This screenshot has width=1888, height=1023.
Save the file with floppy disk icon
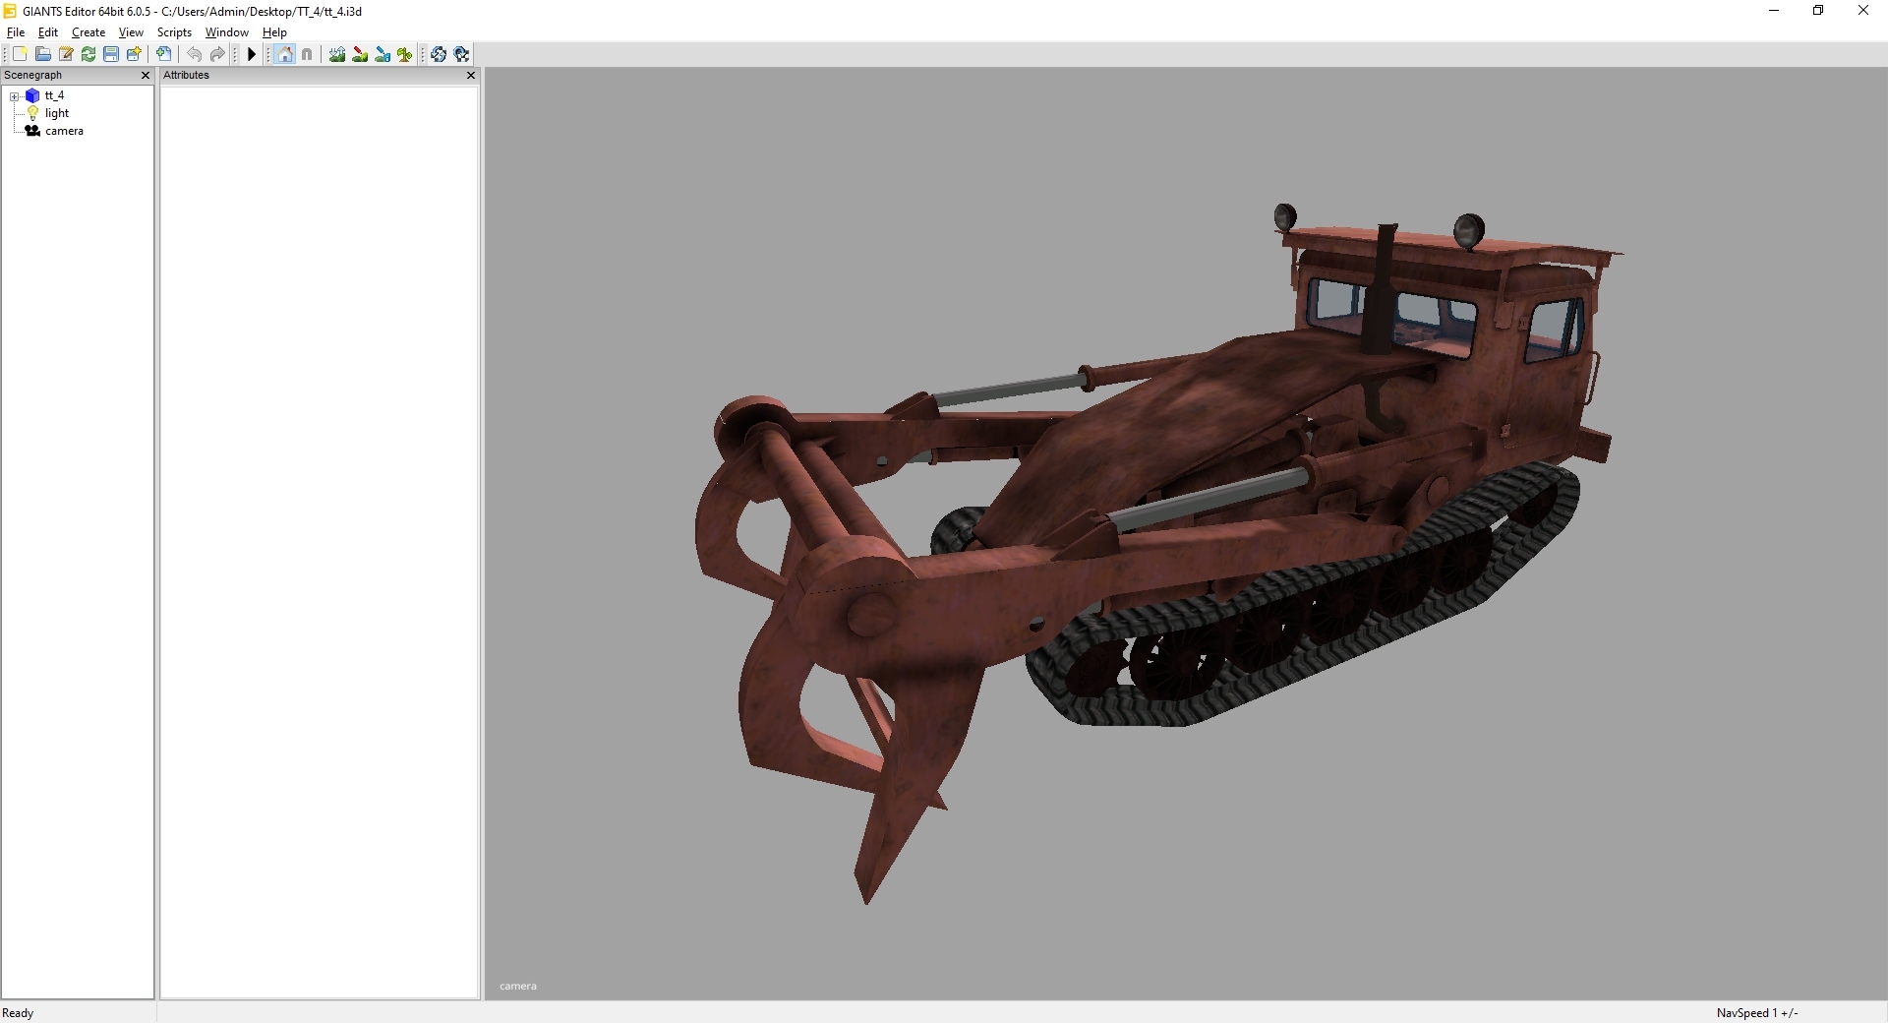click(111, 54)
